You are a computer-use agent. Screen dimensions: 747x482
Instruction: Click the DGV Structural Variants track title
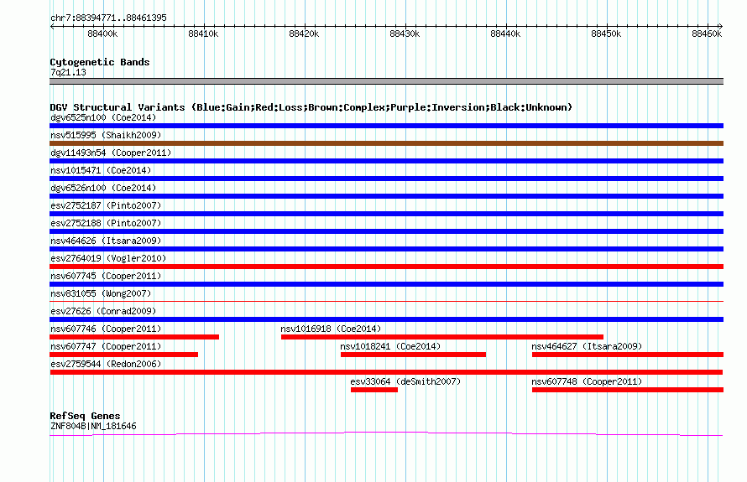coord(311,107)
